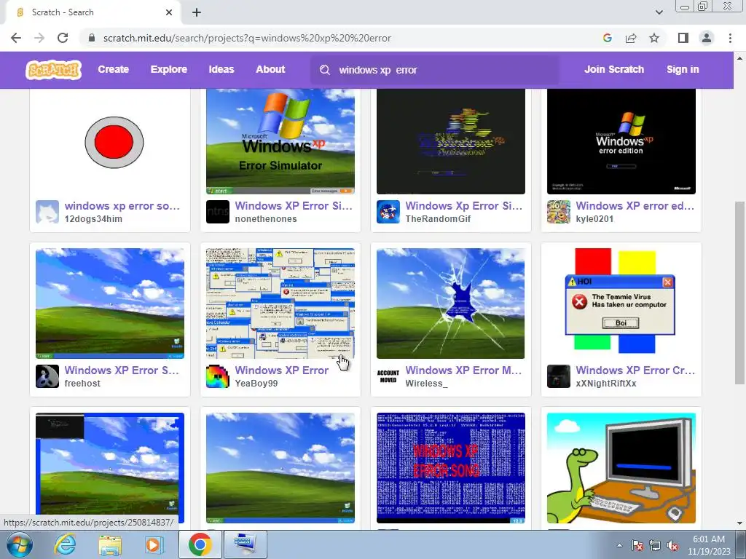
Task: Click the muted volume tray icon
Action: [x=672, y=546]
